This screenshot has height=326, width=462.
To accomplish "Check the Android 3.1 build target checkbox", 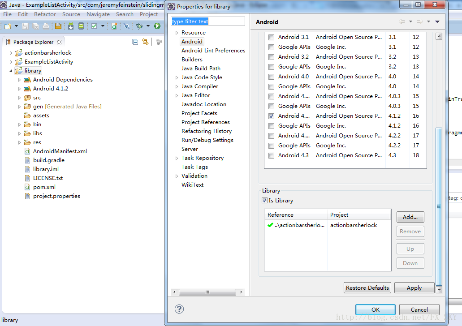I will point(272,38).
